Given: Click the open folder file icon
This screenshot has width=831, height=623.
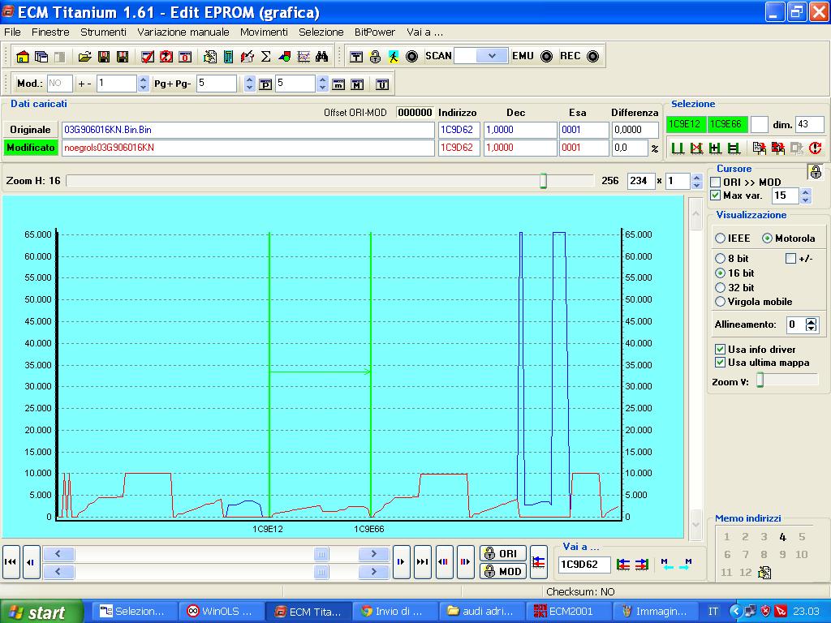Looking at the screenshot, I should [84, 56].
